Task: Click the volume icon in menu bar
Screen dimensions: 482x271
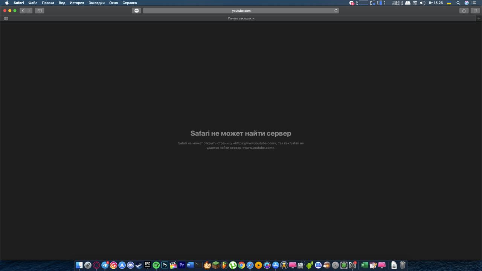Action: [423, 3]
